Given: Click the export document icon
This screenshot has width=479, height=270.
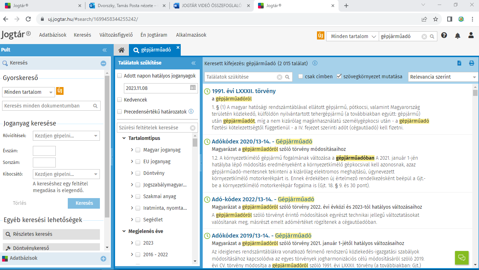Looking at the screenshot, I should click(459, 63).
